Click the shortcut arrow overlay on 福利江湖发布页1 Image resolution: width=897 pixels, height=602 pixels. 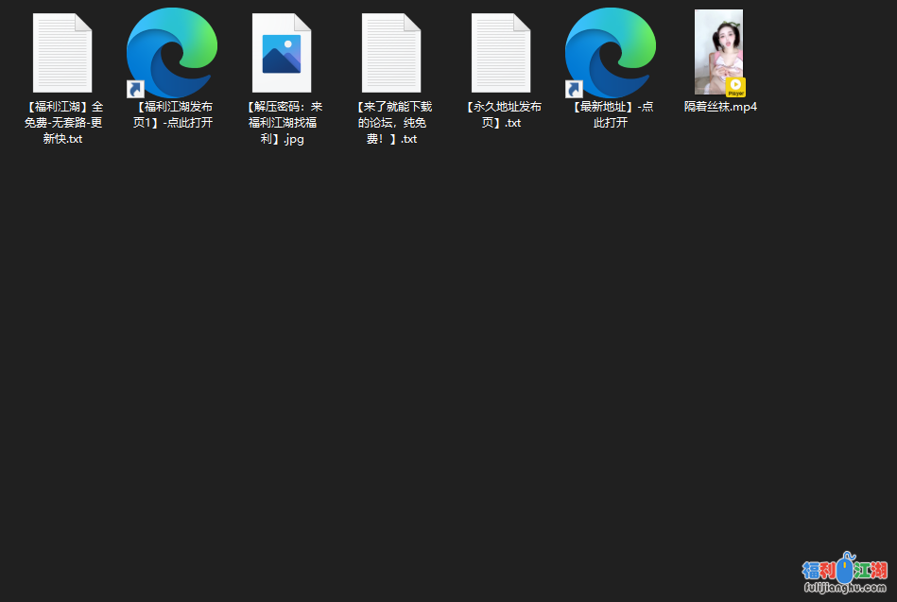click(136, 89)
